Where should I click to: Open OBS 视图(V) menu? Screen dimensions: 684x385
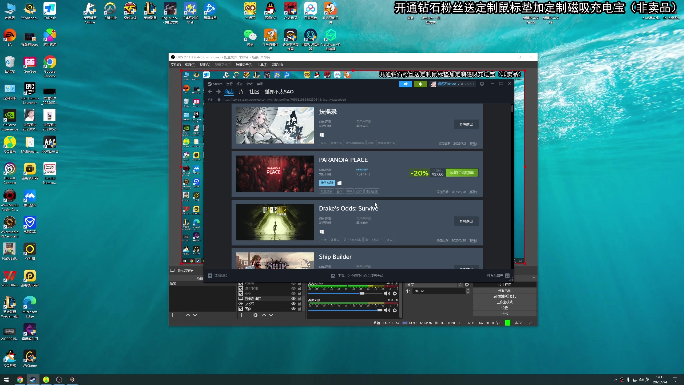(205, 65)
